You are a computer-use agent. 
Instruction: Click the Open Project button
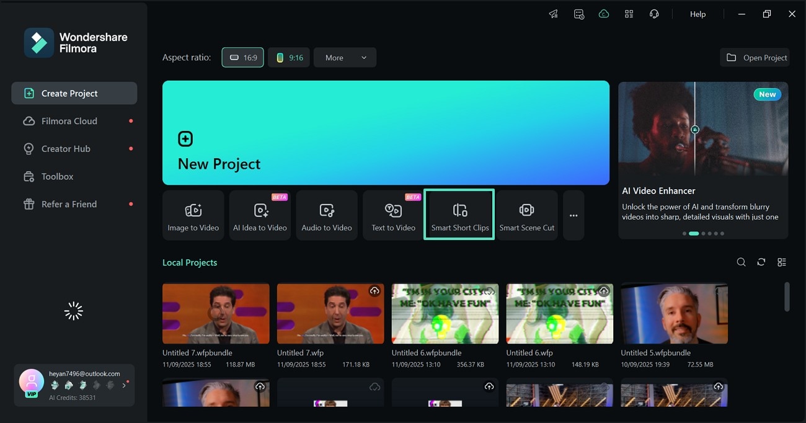coord(755,58)
